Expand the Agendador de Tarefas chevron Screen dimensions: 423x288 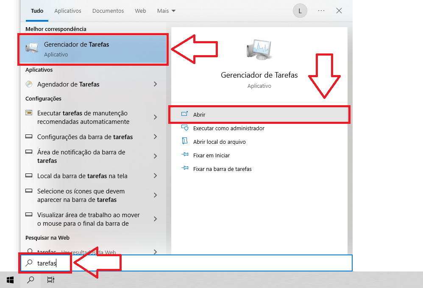[x=156, y=84]
